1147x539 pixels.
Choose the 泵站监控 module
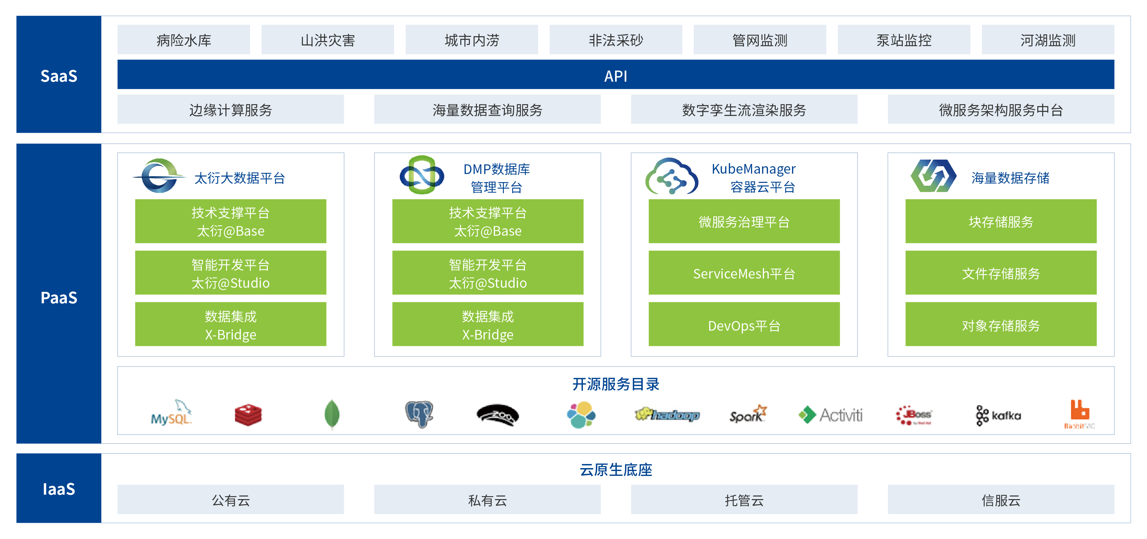pyautogui.click(x=904, y=40)
